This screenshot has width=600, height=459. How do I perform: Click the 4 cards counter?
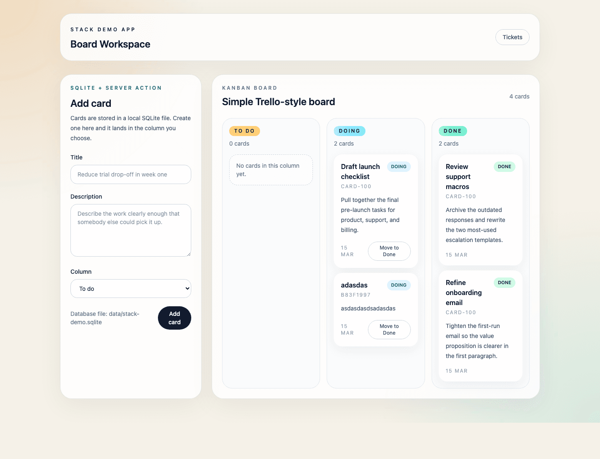pos(520,96)
